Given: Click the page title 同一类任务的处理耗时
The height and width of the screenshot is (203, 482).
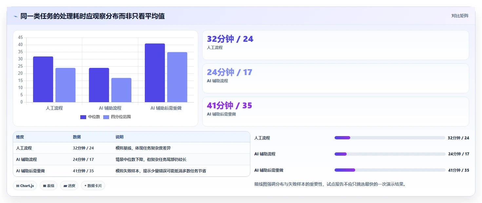Looking at the screenshot, I should tap(92, 16).
